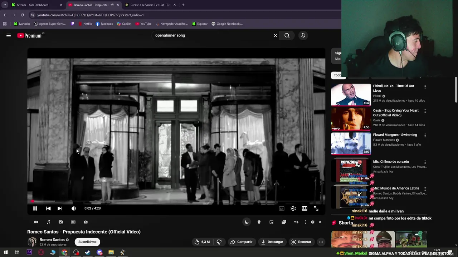Open the Copilot bookmark
The width and height of the screenshot is (458, 257).
pos(124,24)
